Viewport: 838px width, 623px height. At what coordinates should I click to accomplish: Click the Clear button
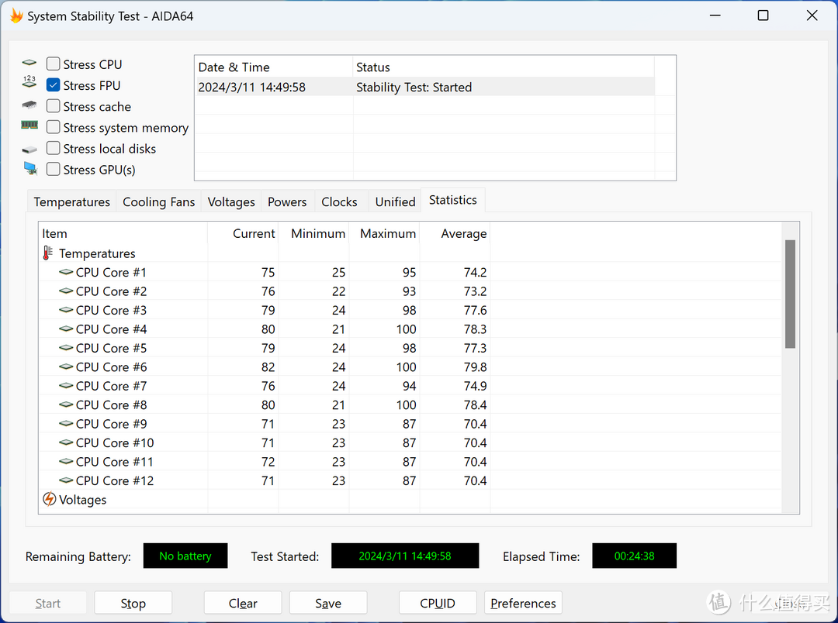[x=243, y=604]
